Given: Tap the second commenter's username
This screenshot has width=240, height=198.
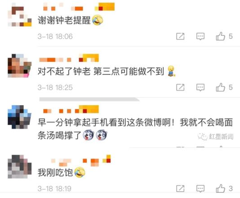Looking at the screenshot, I should (69, 58).
